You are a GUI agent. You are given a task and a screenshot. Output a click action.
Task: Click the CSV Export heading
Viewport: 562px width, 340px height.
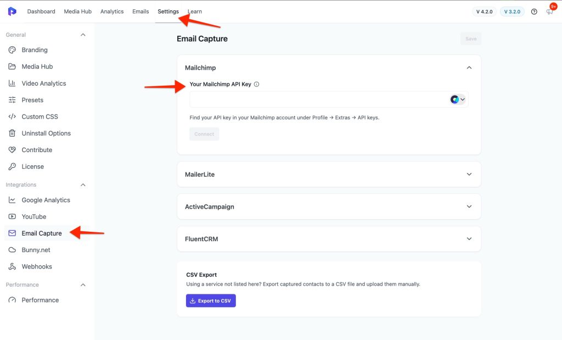(x=201, y=275)
